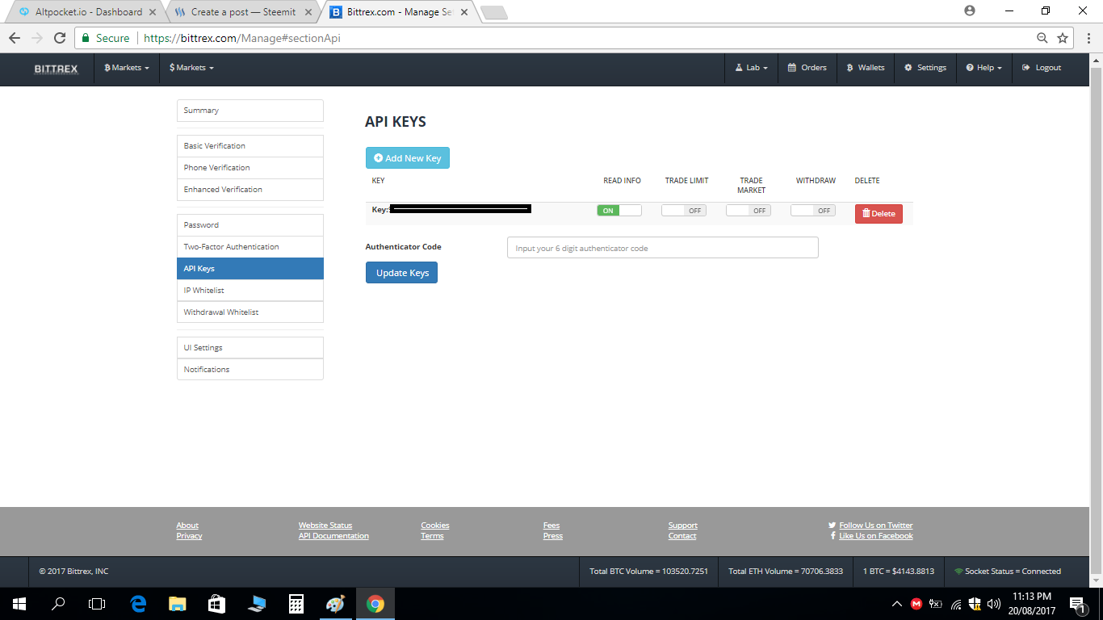Viewport: 1103px width, 620px height.
Task: Bookmark this page with star icon
Action: click(1063, 38)
